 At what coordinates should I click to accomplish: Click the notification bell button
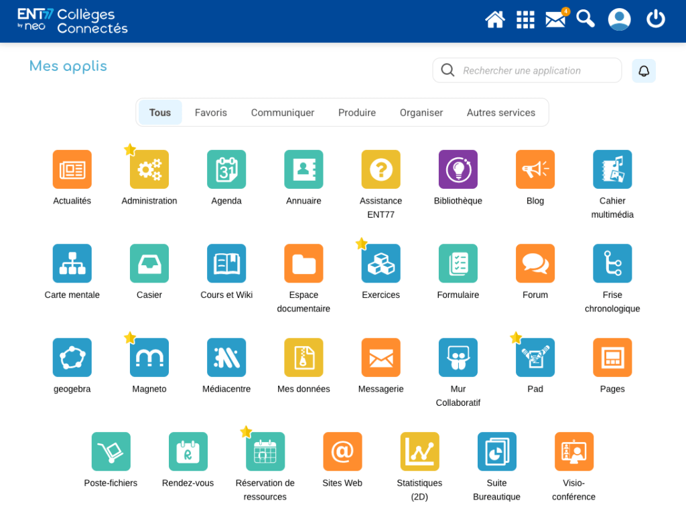643,71
